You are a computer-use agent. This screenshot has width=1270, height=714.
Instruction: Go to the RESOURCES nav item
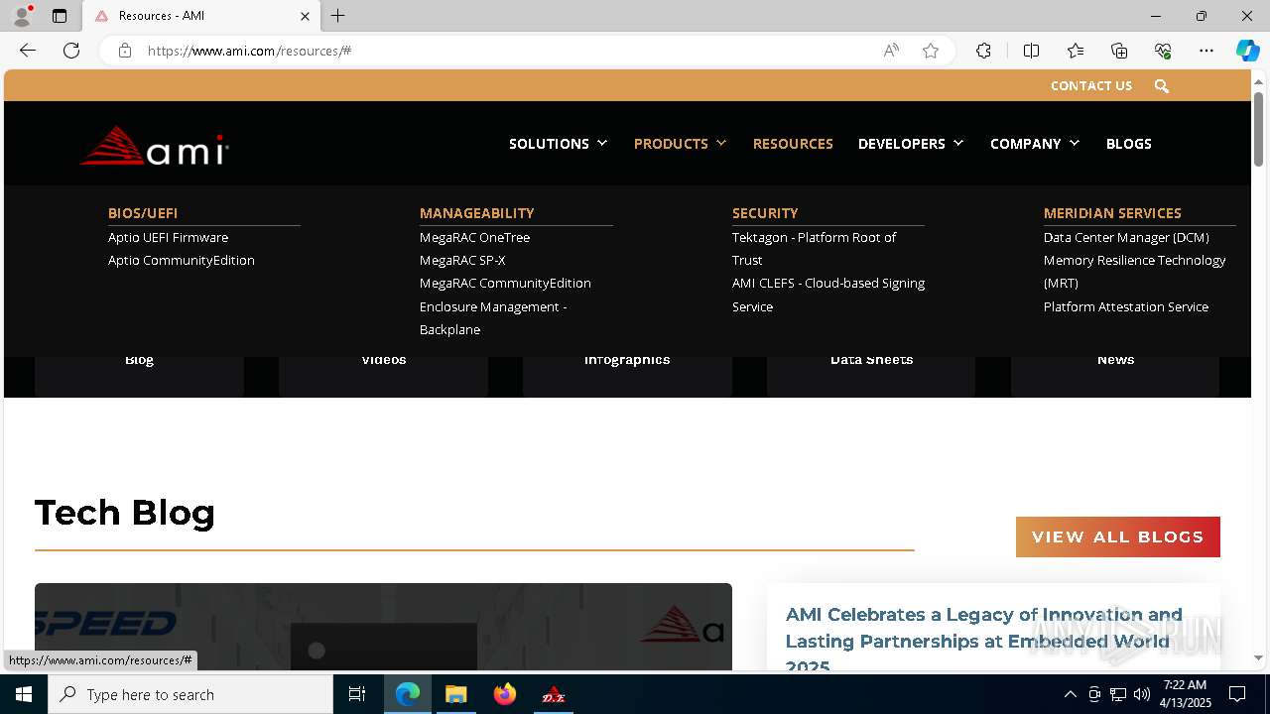pyautogui.click(x=793, y=144)
